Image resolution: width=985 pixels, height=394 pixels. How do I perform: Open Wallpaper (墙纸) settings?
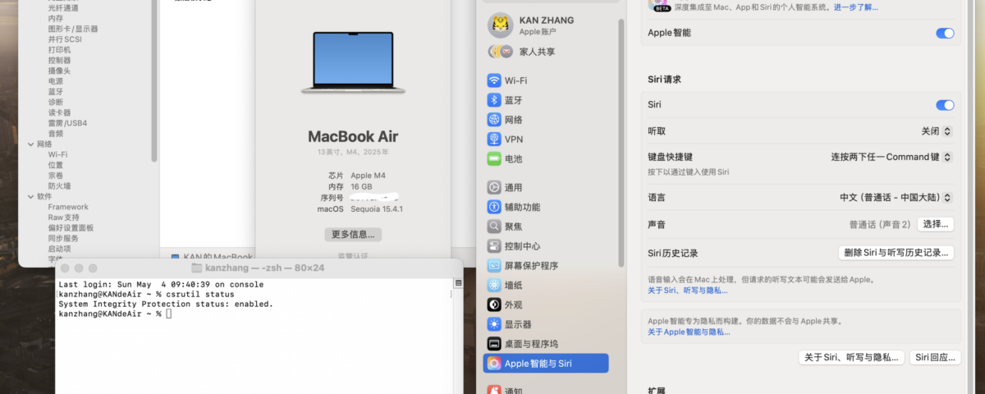click(512, 285)
